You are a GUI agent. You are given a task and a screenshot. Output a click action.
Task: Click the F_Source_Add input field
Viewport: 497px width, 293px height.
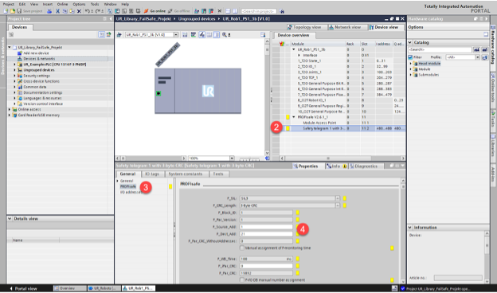266,227
